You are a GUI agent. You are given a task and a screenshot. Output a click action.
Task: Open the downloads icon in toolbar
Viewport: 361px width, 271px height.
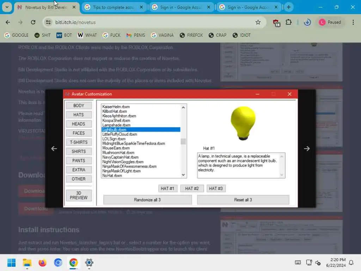pos(307,22)
